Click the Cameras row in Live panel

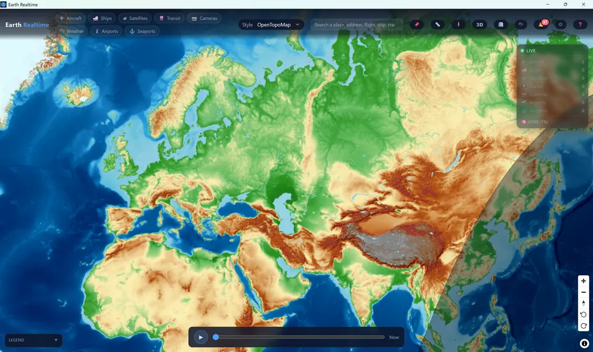click(x=553, y=95)
